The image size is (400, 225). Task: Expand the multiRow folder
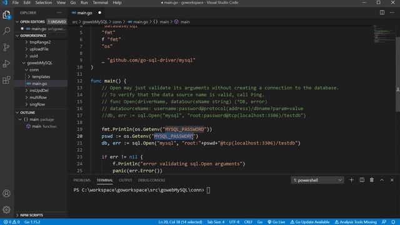38,97
